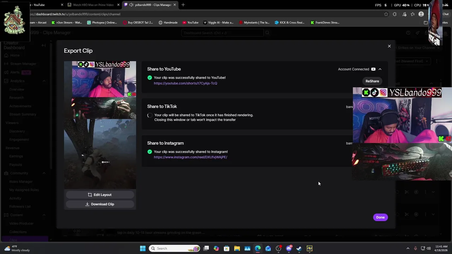Open Microsoft Store from the taskbar
452x254 pixels.
tap(227, 248)
